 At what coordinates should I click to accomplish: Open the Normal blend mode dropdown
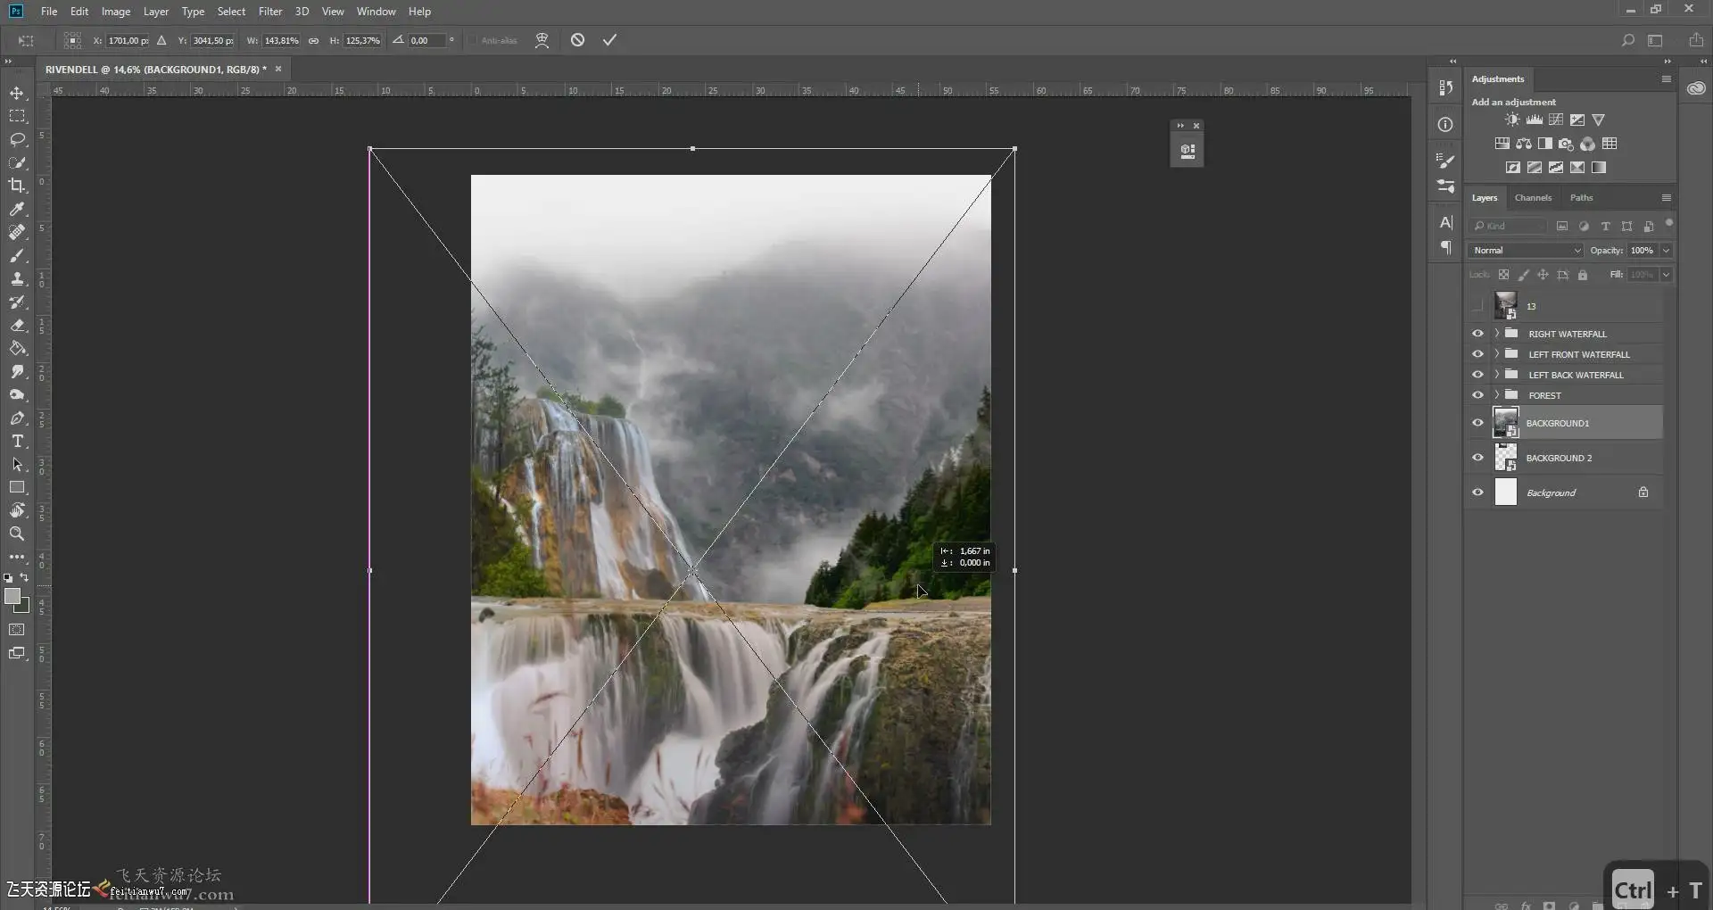point(1526,251)
